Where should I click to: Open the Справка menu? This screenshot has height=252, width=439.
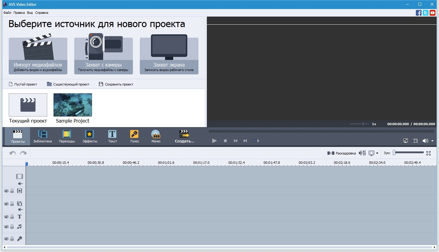point(41,13)
